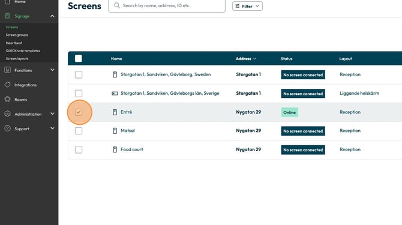Viewport: 402px width, 225px height.
Task: Open the Integrations icon in the sidebar
Action: coord(7,85)
